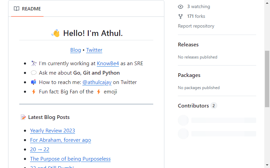This screenshot has width=270, height=168.
Task: Click the telescope emoji icon
Action: [34, 64]
